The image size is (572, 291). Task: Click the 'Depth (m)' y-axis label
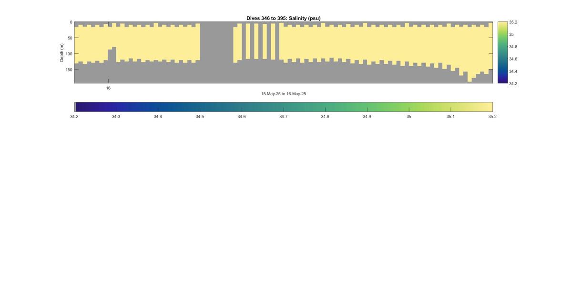(x=62, y=52)
